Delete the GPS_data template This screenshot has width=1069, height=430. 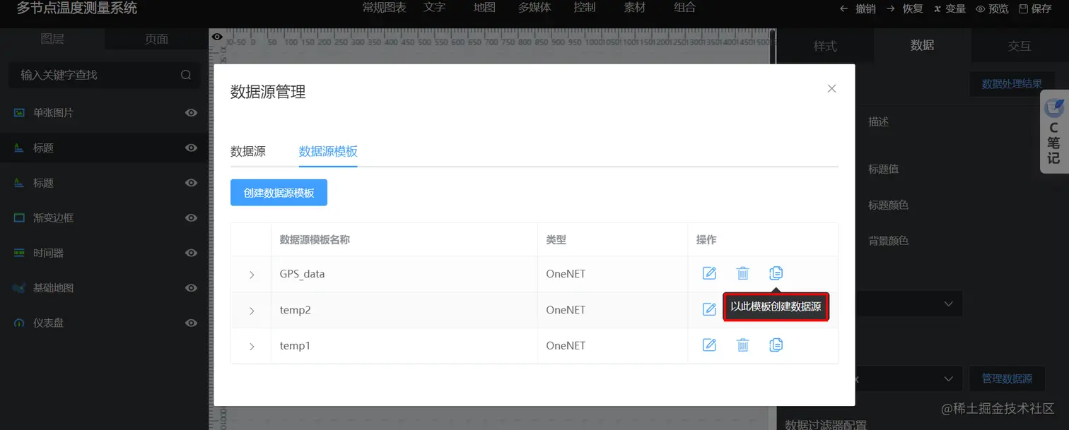click(x=742, y=273)
